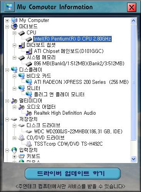Collapse the 마더보드 node

tap(7, 27)
